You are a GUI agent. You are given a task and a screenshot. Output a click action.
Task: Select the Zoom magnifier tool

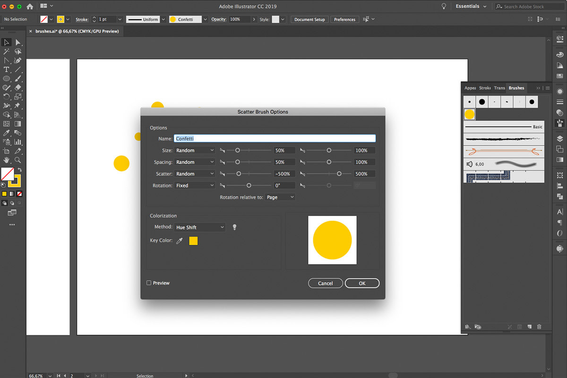point(18,160)
